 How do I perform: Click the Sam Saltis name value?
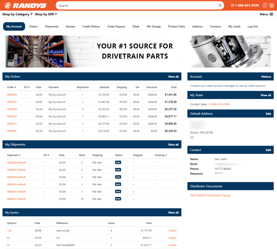pyautogui.click(x=220, y=159)
